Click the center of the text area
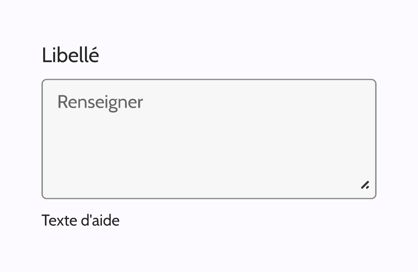Viewport: 418px width, 272px height. pos(208,138)
